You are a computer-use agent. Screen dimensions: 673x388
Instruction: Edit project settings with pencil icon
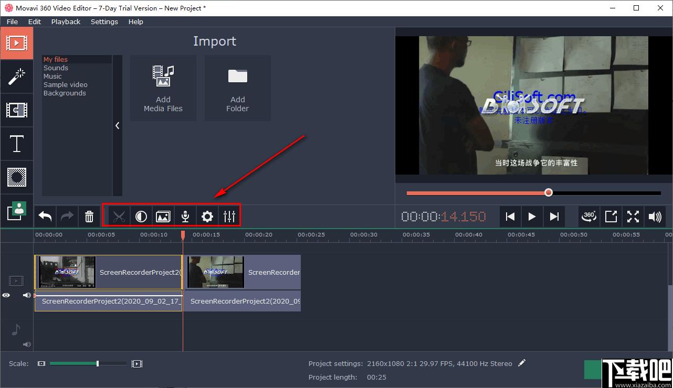pos(521,363)
